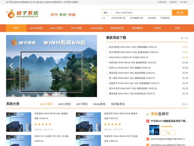Open ranked #1 中关村win7旗舰版 link
This screenshot has height=146, width=194.
[x=169, y=121]
